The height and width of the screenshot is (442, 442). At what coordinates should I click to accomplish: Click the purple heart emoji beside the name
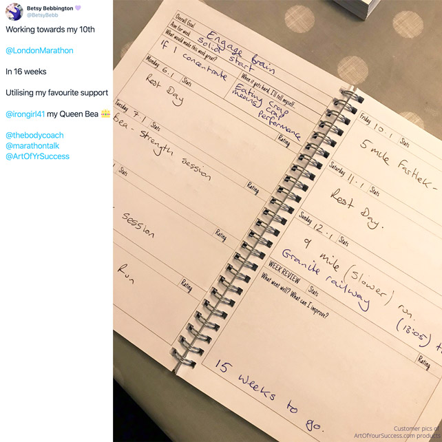78,8
